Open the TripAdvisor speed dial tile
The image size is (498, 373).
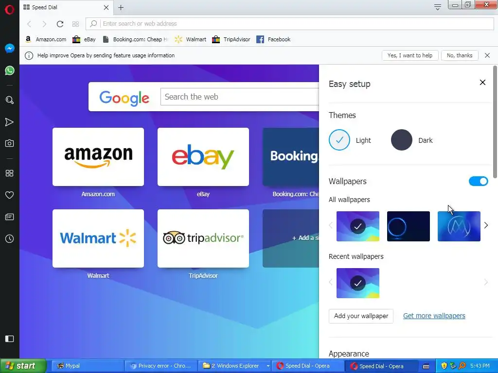pyautogui.click(x=203, y=238)
